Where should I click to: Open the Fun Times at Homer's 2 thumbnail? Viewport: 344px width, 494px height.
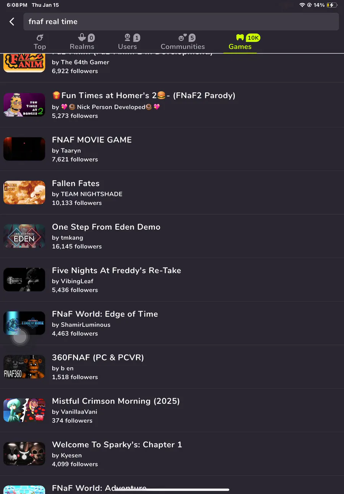pyautogui.click(x=24, y=105)
